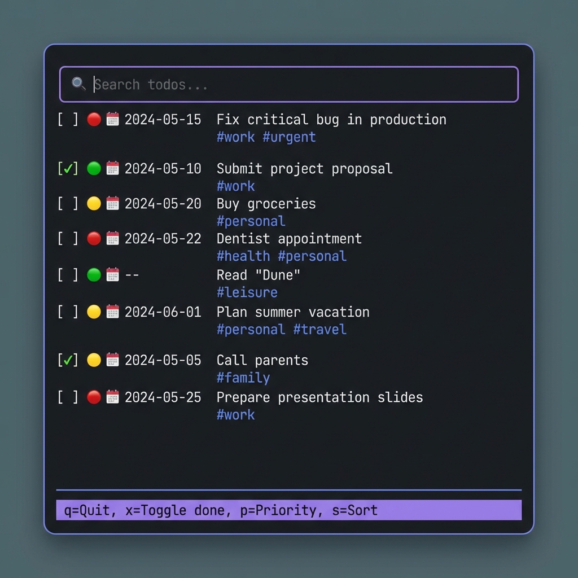Click green priority dot for Read "Dune"
The width and height of the screenshot is (578, 578).
94,275
